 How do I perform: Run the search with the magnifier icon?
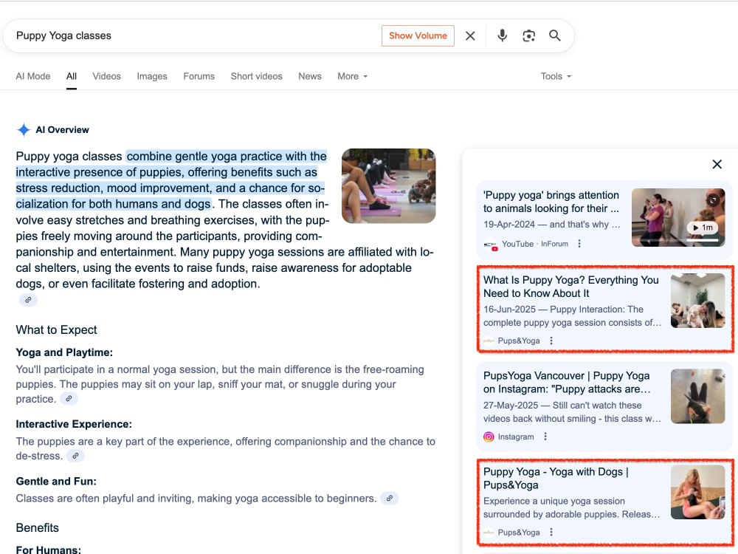555,35
